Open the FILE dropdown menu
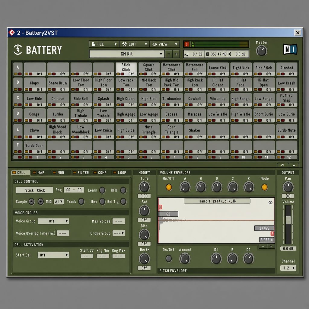The height and width of the screenshot is (309, 309). tap(104, 44)
